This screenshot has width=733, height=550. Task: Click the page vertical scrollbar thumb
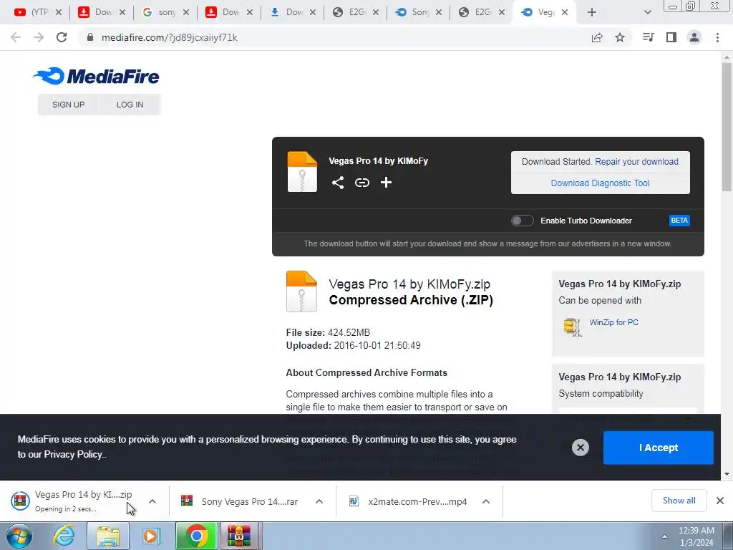coord(727,126)
